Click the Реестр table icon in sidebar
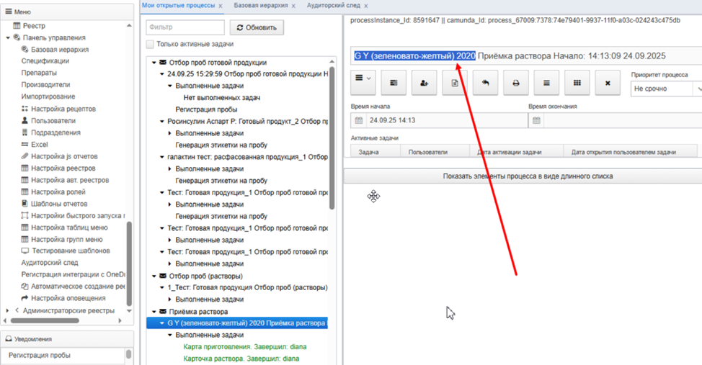The height and width of the screenshot is (365, 702). (17, 25)
